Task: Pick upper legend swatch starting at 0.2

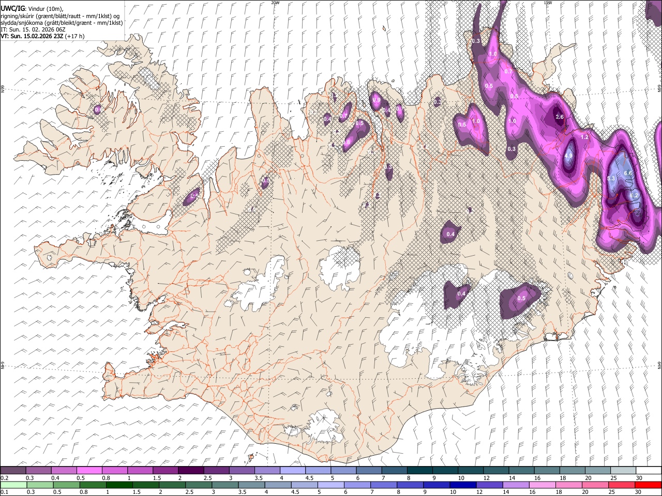Action: click(13, 470)
